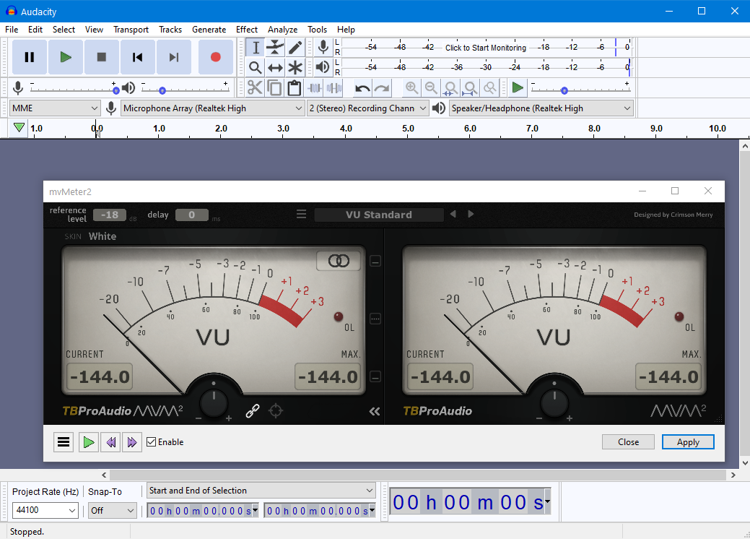Screen dimensions: 750x539
Task: Click effect Skip Backward button
Action: (110, 442)
